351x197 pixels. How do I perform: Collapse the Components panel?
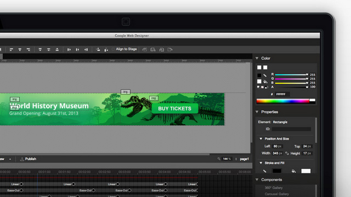tap(257, 180)
